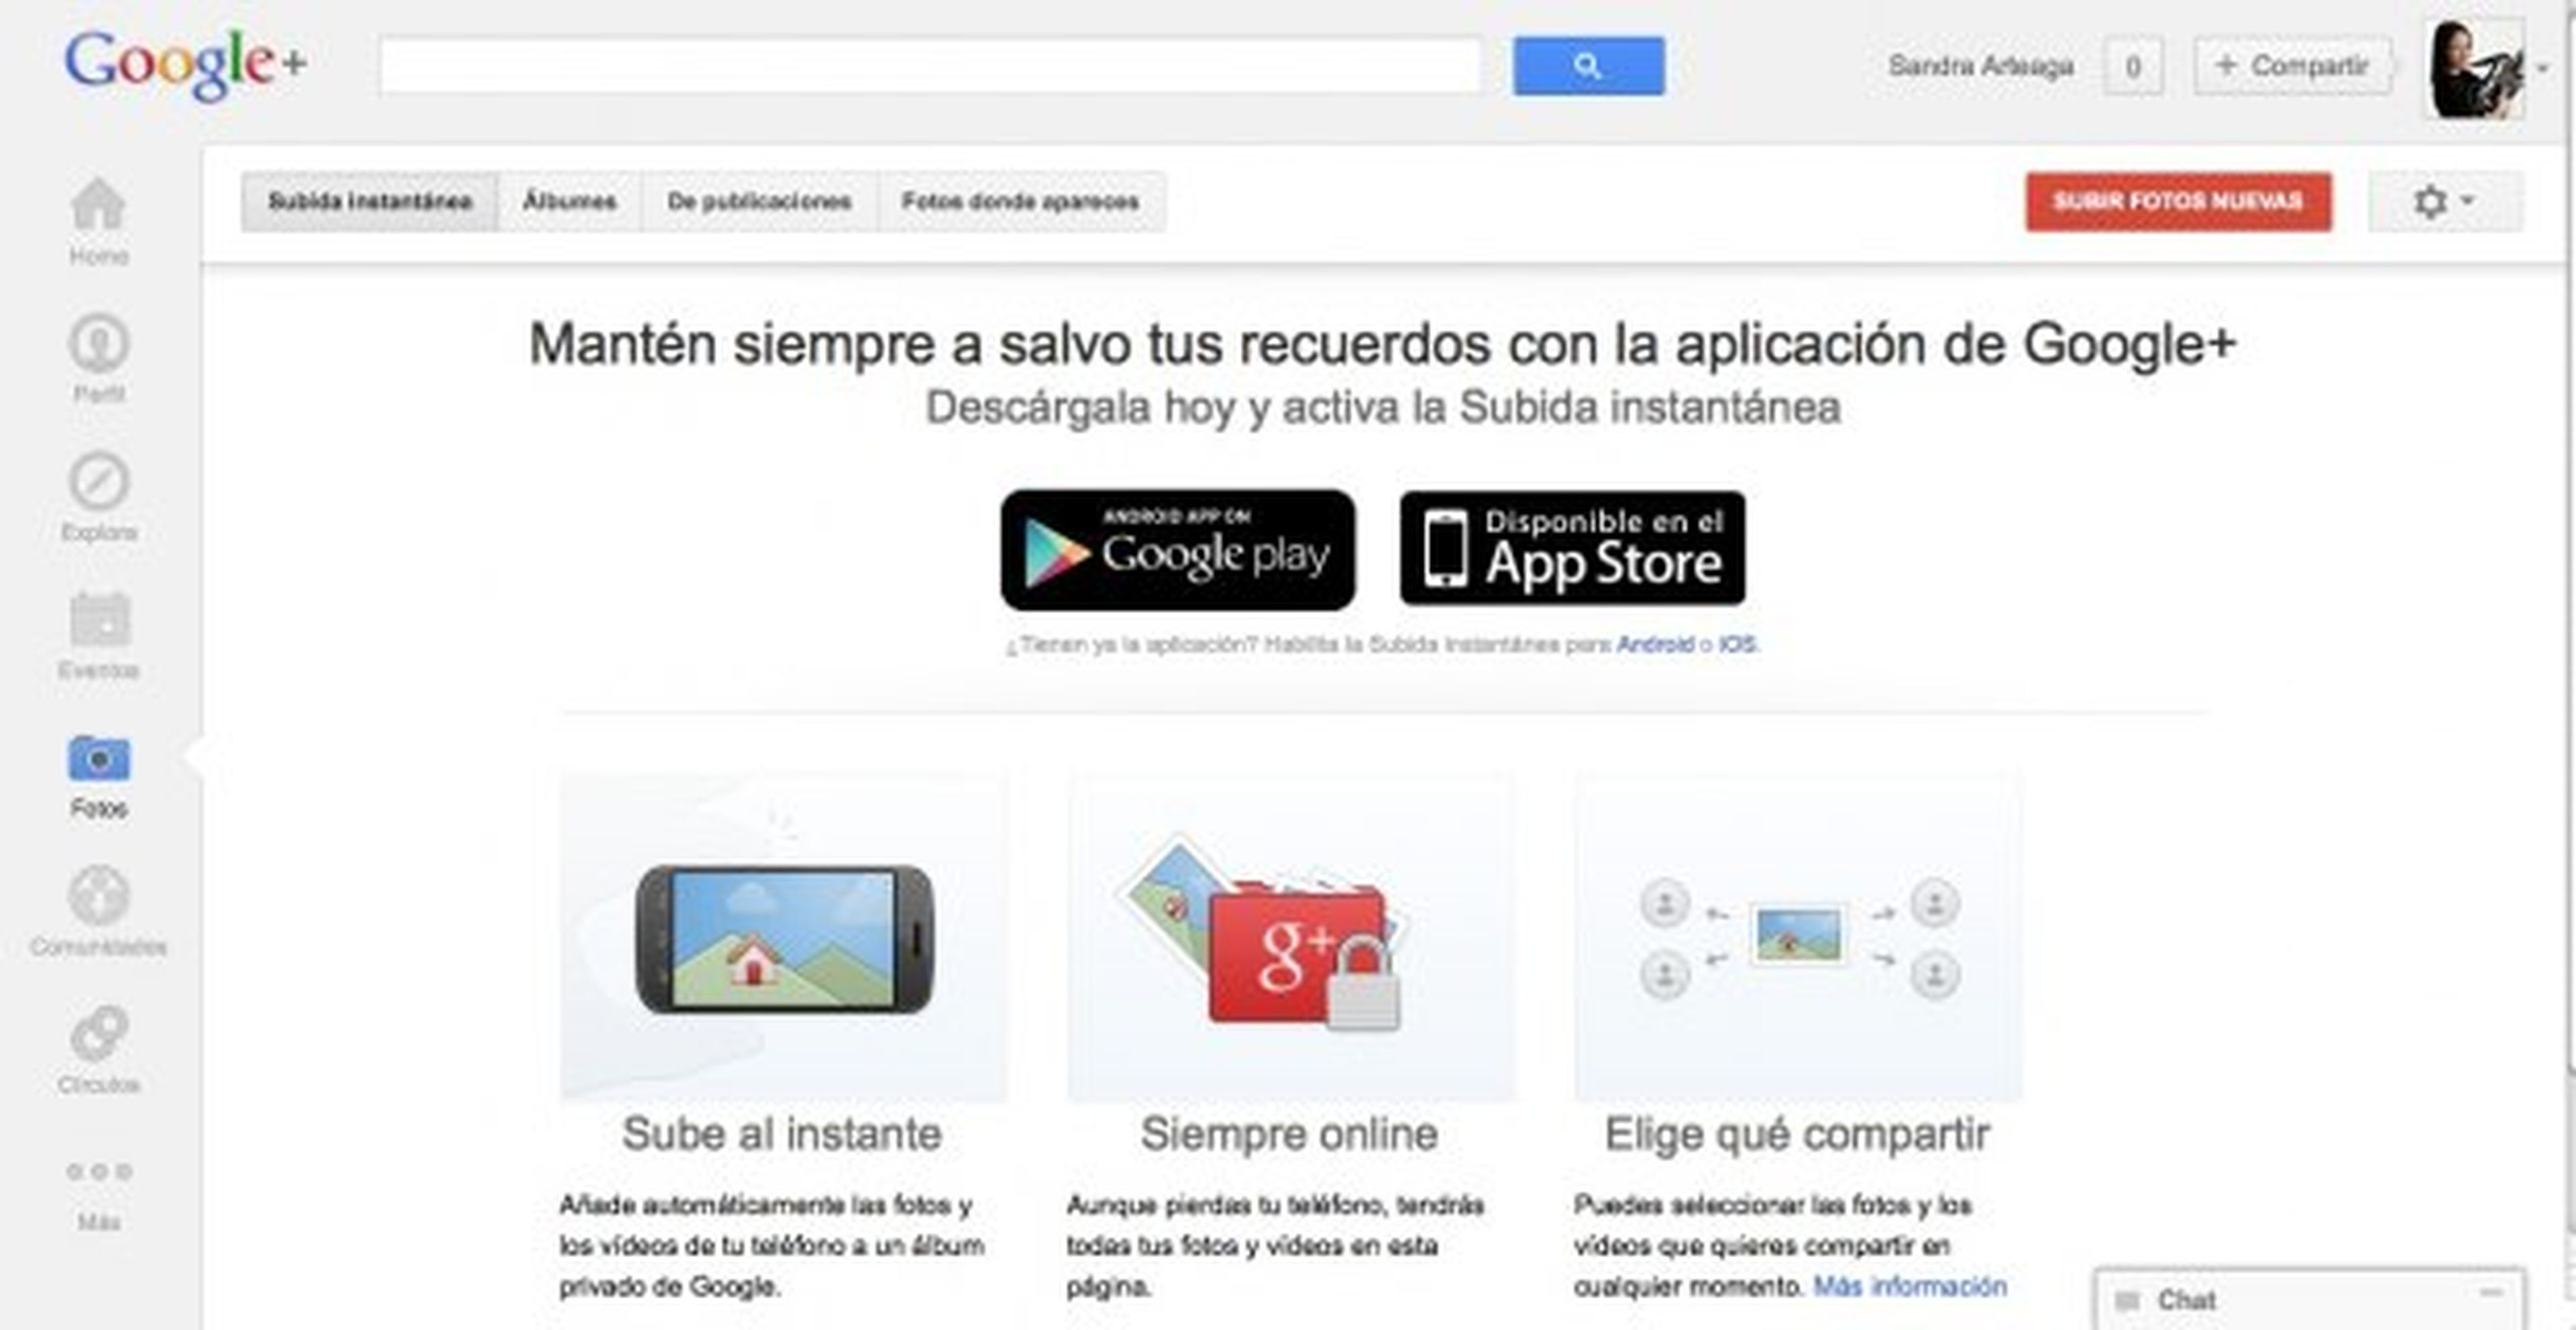Click the Google+ search field
Viewport: 2576px width, 1330px height.
pos(929,66)
